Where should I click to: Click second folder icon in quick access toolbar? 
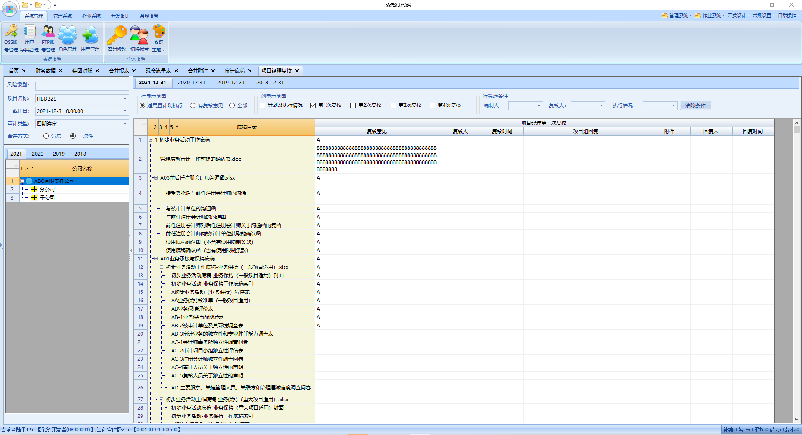coord(38,5)
